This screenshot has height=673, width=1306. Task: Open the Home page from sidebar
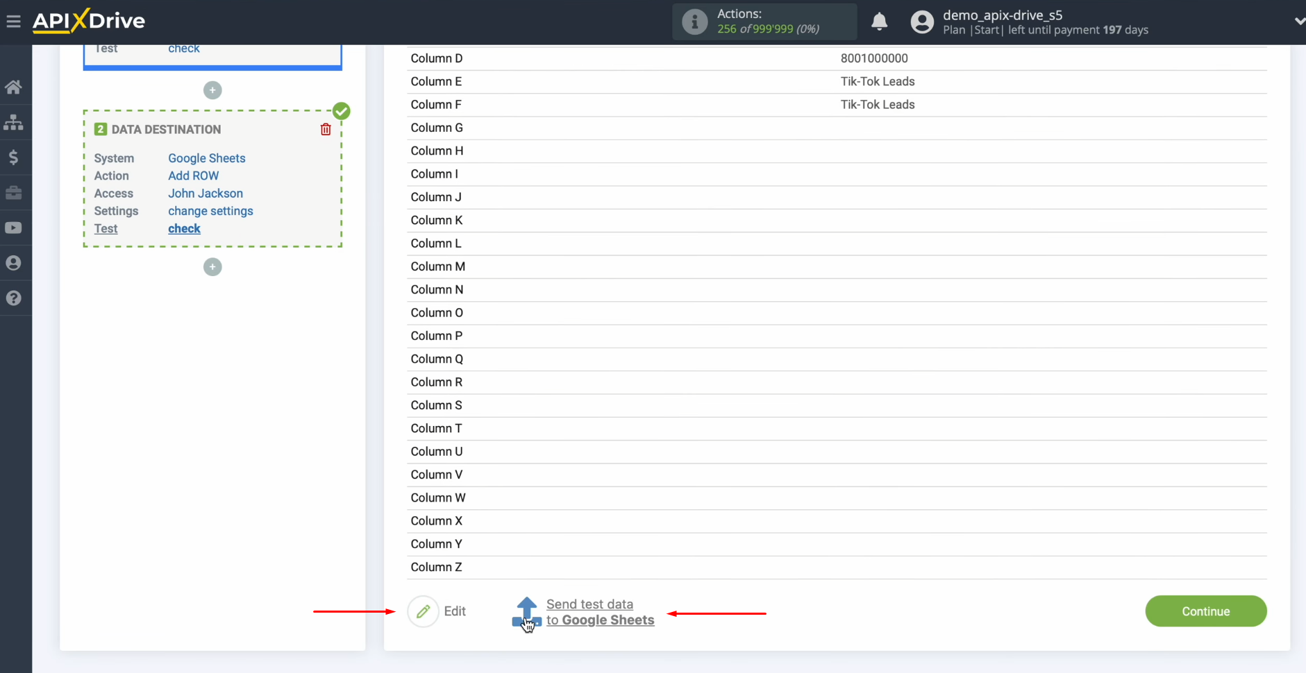point(14,86)
